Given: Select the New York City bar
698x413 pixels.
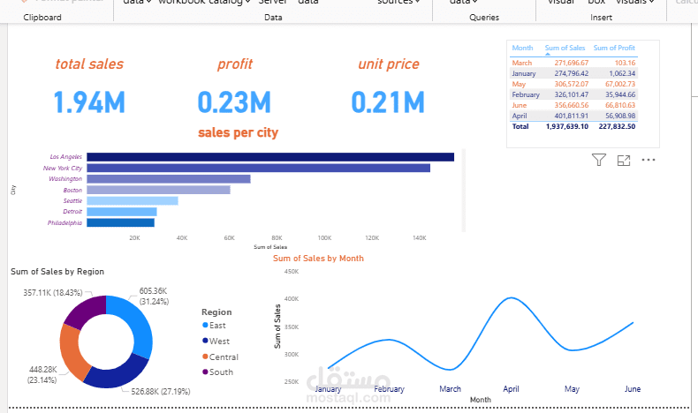Looking at the screenshot, I should [258, 168].
